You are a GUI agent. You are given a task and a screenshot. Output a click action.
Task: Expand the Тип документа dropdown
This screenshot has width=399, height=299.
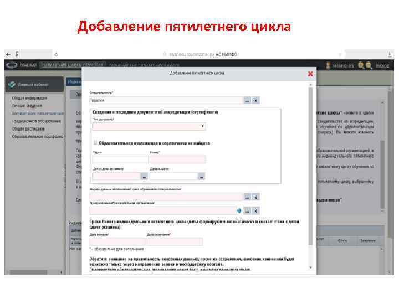203,126
